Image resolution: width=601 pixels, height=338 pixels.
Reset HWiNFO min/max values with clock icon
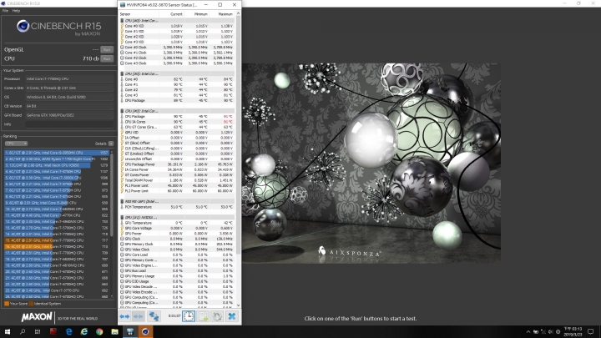coord(189,316)
